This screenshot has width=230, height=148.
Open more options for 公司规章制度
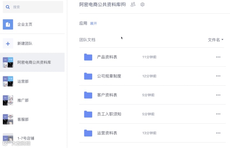tap(218, 76)
